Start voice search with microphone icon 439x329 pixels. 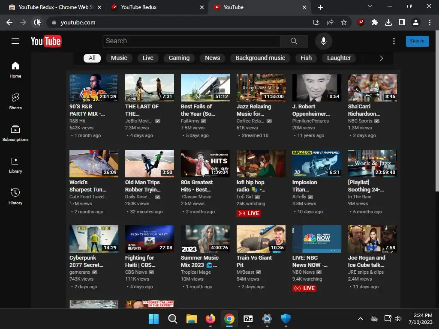(x=323, y=41)
